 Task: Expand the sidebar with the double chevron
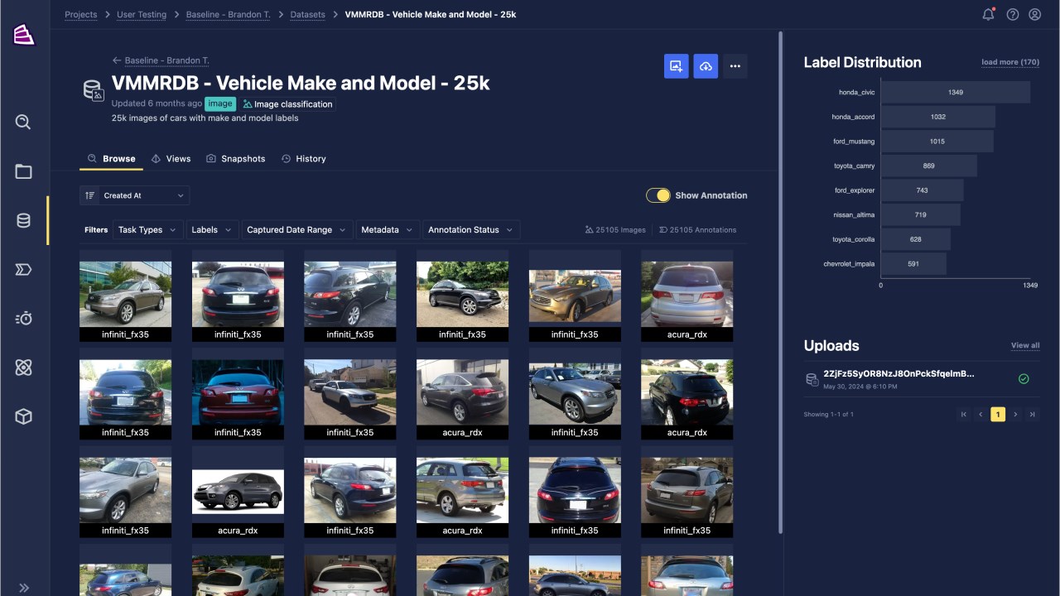(x=24, y=588)
